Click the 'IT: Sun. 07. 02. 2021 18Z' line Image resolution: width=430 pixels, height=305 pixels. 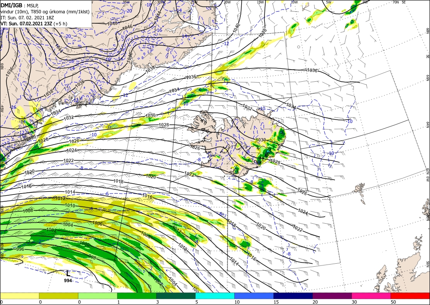pos(27,17)
